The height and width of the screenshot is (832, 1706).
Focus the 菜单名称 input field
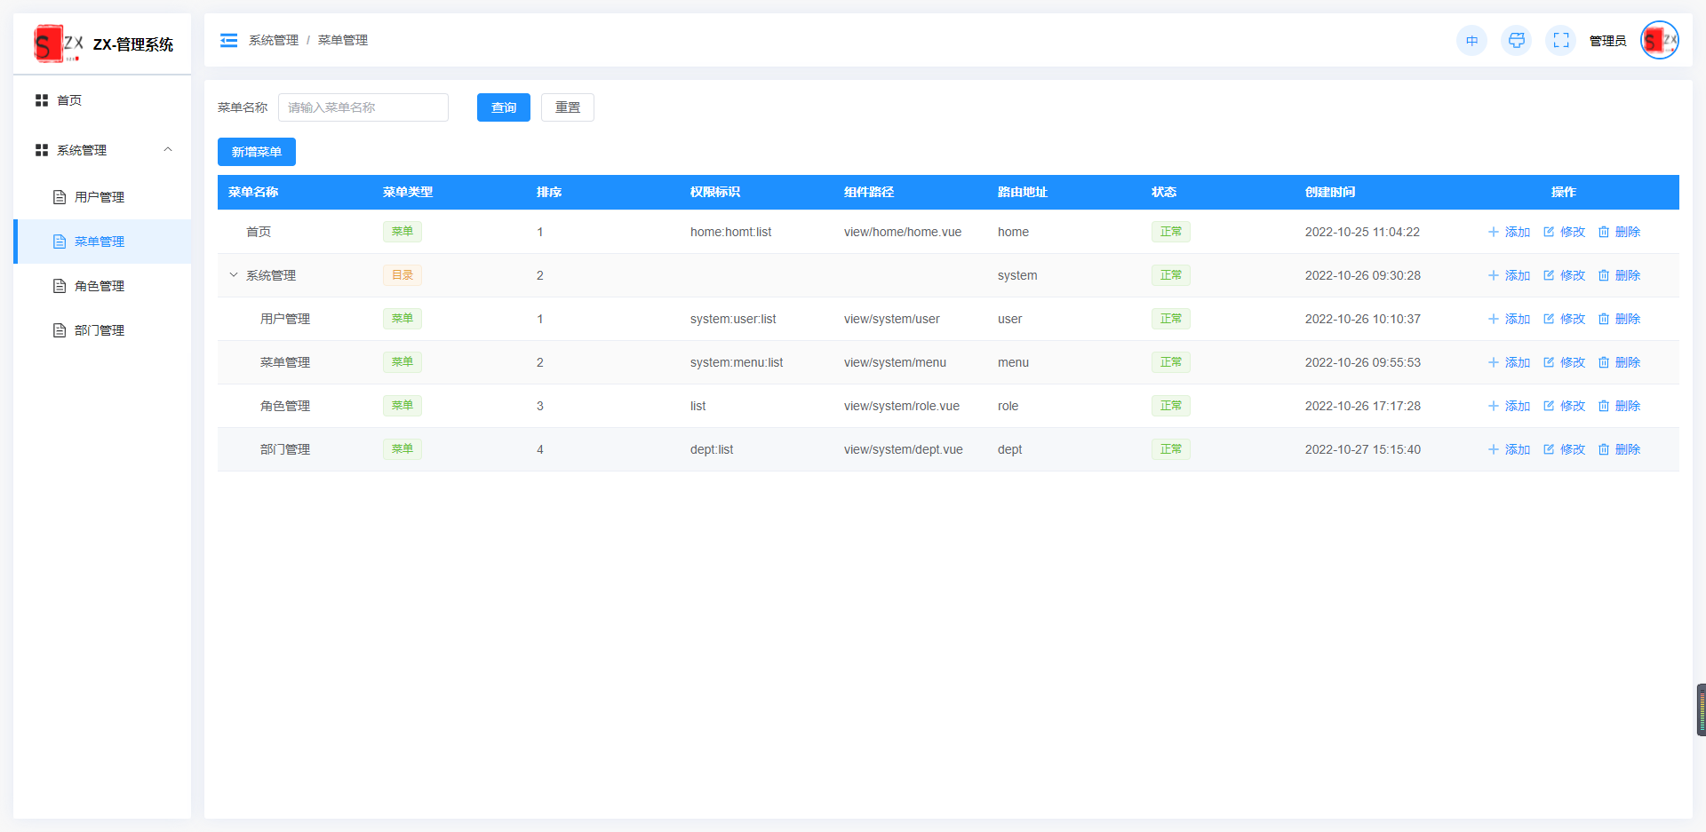click(x=363, y=107)
